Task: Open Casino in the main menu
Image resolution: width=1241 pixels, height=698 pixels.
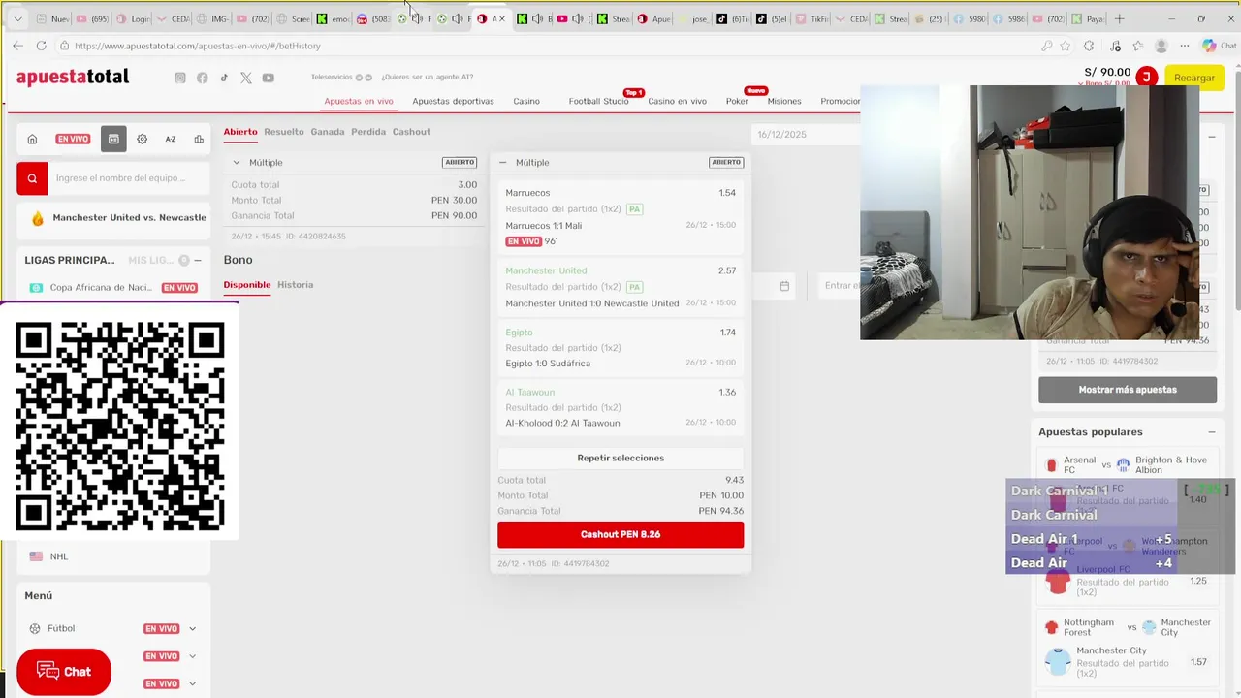Action: pos(526,101)
